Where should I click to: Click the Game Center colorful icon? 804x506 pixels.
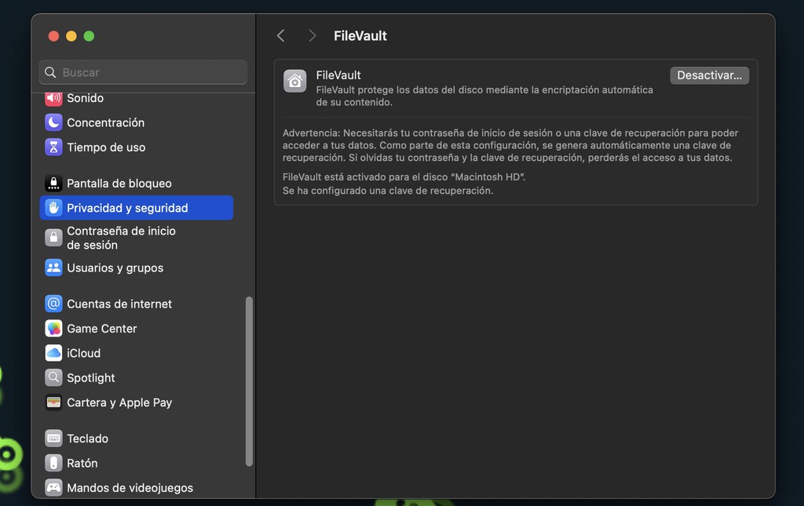click(53, 328)
